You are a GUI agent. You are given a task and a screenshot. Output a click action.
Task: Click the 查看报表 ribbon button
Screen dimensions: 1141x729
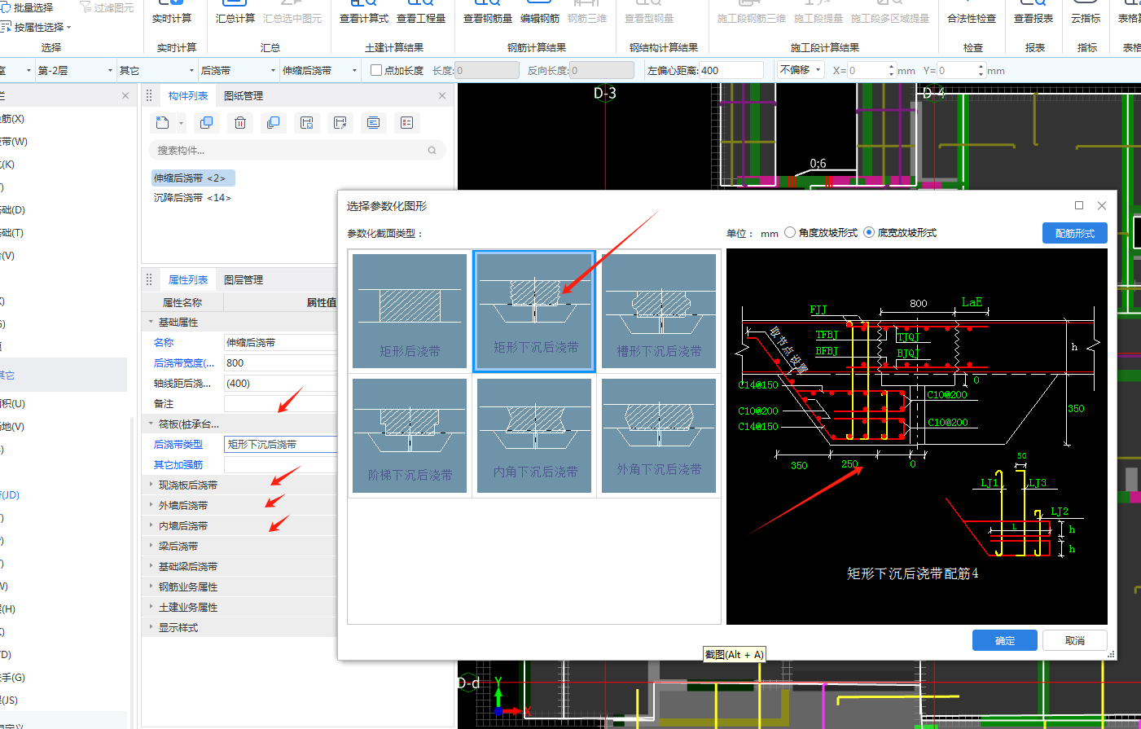[1033, 12]
